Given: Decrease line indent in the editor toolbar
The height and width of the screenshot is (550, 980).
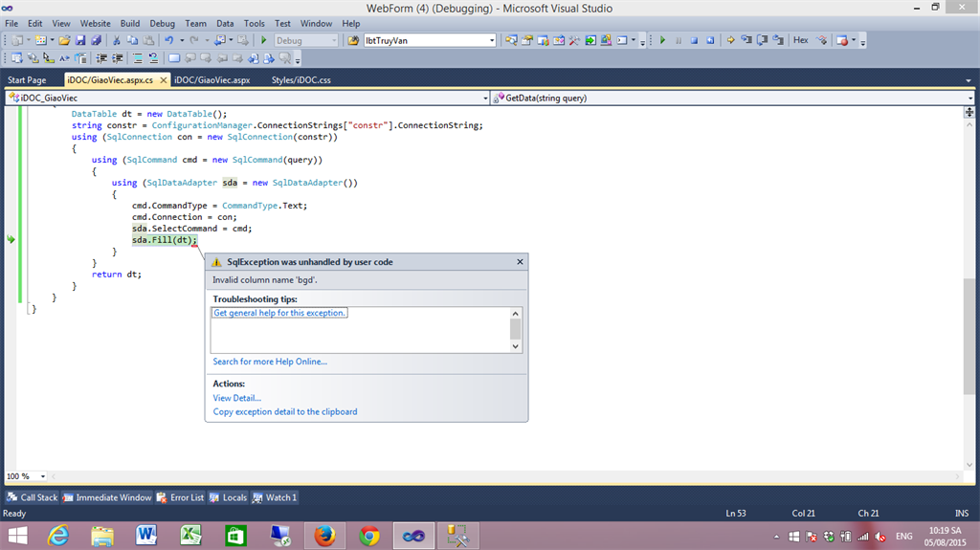Looking at the screenshot, I should coord(101,58).
